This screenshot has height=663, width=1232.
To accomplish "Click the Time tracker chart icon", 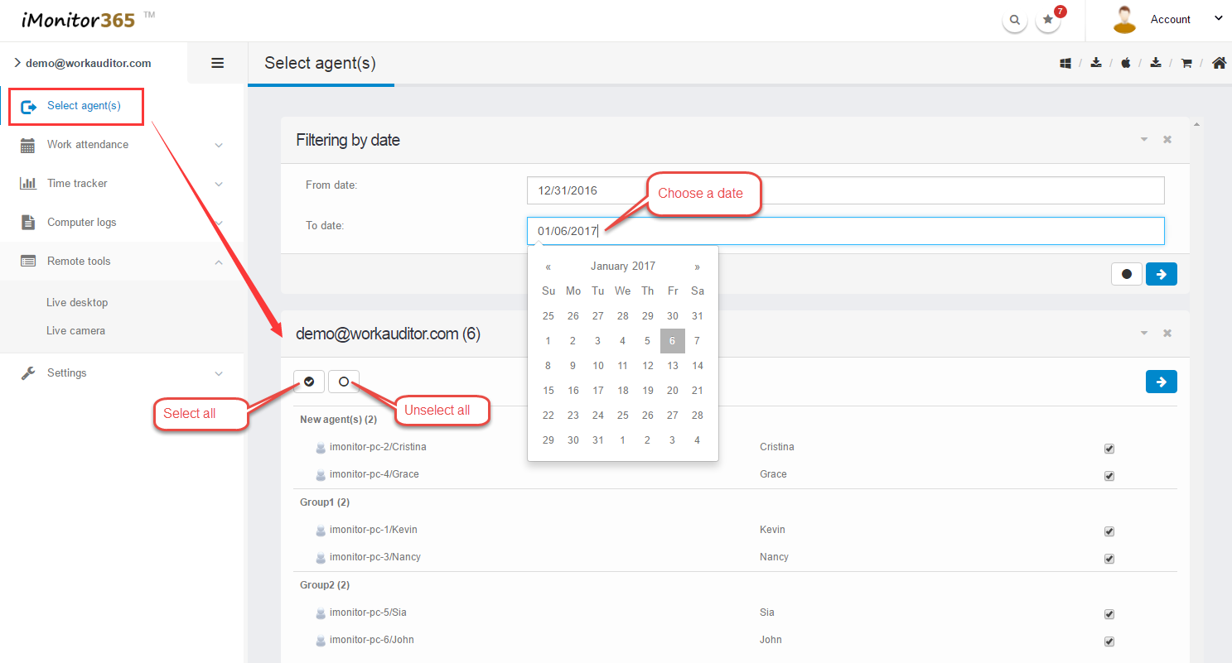I will 28,184.
